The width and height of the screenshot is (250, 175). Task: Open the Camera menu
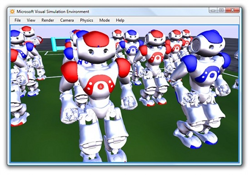point(67,20)
